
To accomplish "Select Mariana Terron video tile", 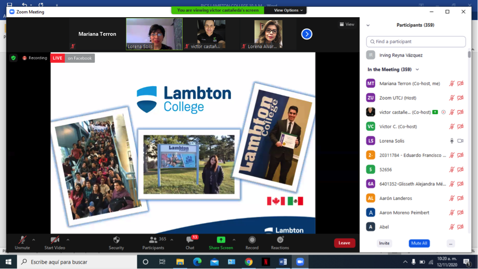I will (x=97, y=34).
